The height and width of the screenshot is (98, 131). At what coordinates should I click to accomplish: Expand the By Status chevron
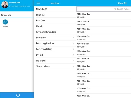coord(73,38)
